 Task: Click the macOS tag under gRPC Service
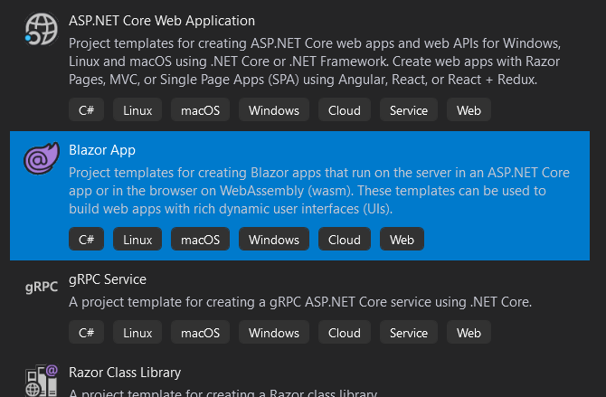200,333
